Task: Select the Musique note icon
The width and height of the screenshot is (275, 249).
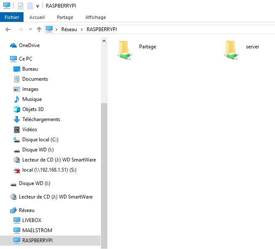Action: point(17,99)
